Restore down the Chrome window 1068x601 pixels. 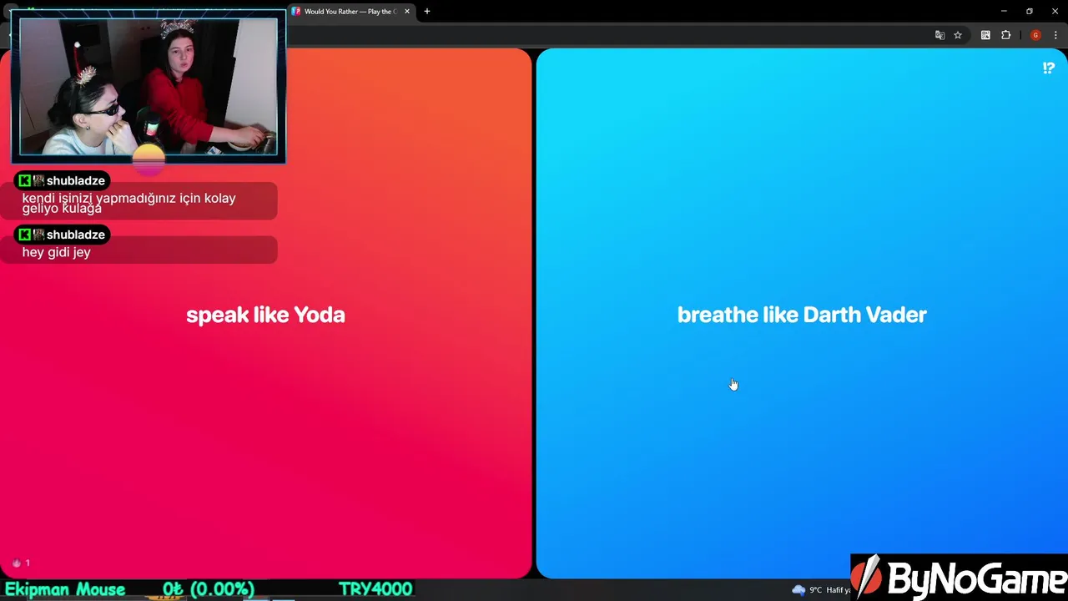1030,12
